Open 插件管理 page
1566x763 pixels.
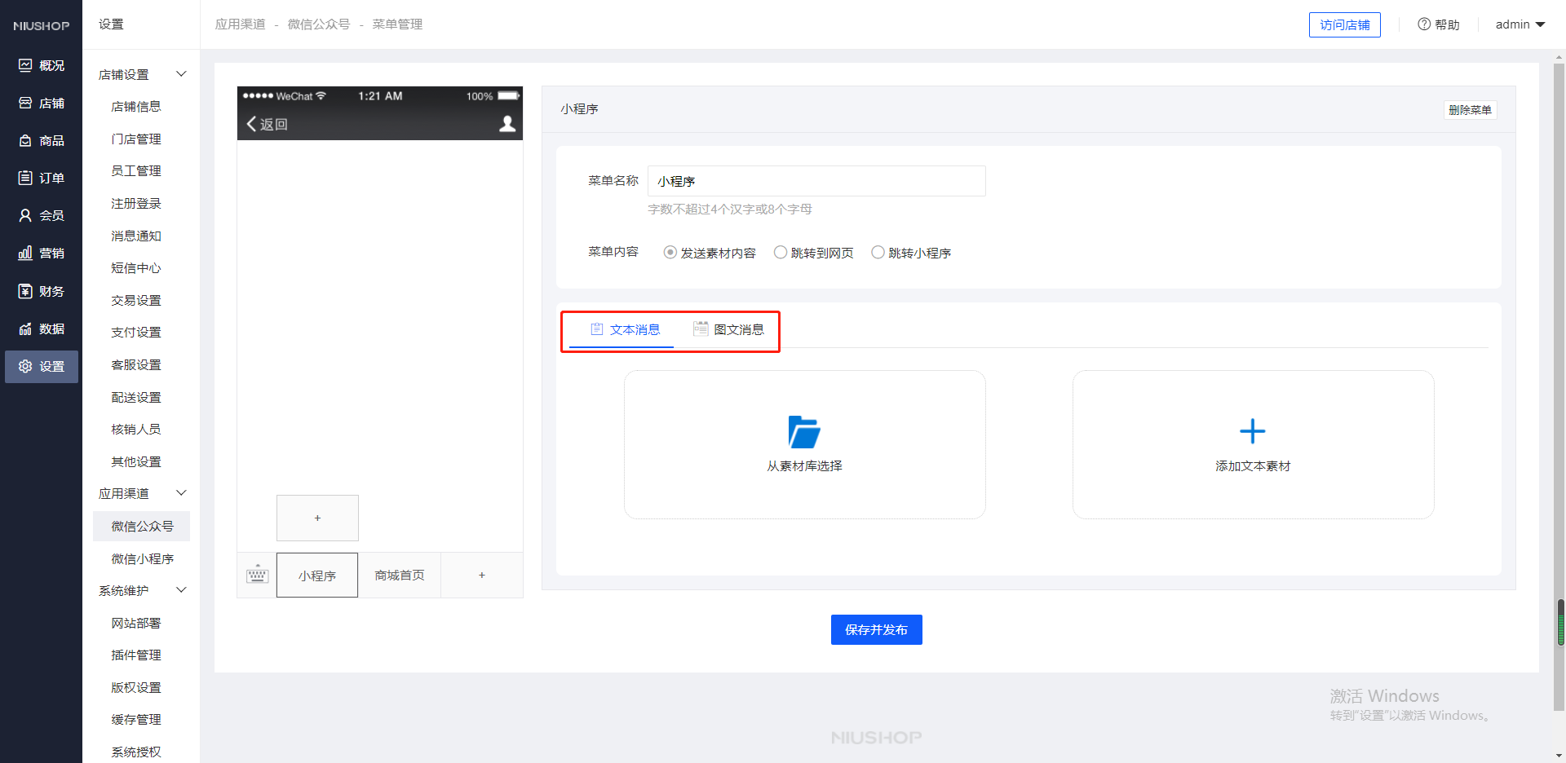[136, 655]
